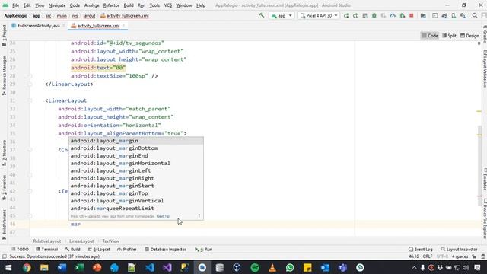Click the green Debug bug icon
The width and height of the screenshot is (487, 274).
[x=374, y=15]
